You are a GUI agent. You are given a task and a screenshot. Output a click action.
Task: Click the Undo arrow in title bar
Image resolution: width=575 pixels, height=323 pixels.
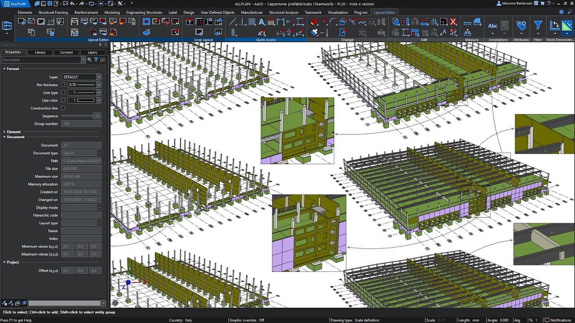pyautogui.click(x=72, y=4)
